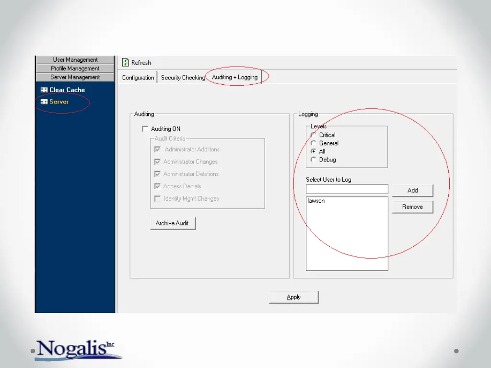Image resolution: width=491 pixels, height=368 pixels.
Task: Select the lawson entry in the user list
Action: click(316, 201)
